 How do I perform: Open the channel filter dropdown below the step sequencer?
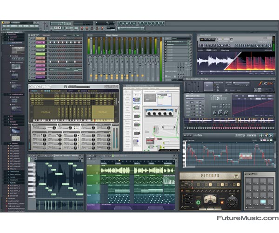point(37,81)
